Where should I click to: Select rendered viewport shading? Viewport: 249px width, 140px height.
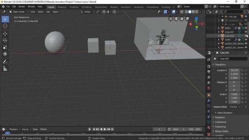click(197, 12)
